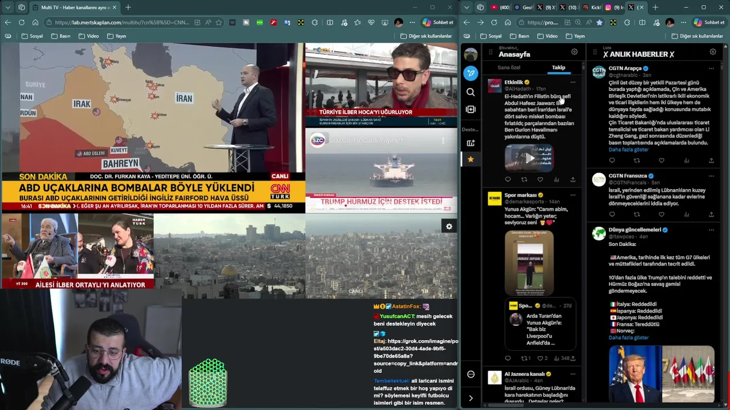Reply to the Etkinlik AlHadath post

point(508,179)
